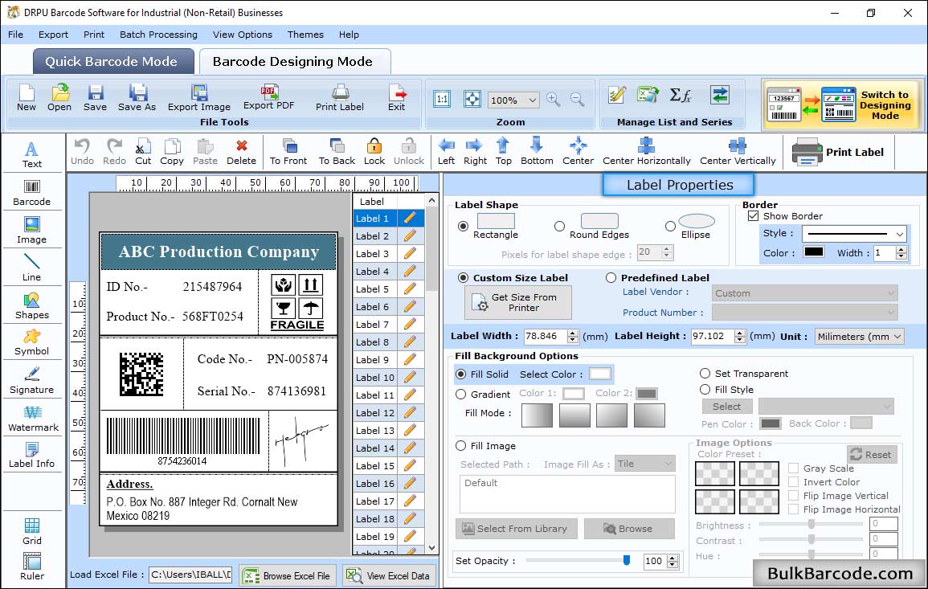Screen dimensions: 928x589
Task: Undo the last action
Action: [82, 152]
